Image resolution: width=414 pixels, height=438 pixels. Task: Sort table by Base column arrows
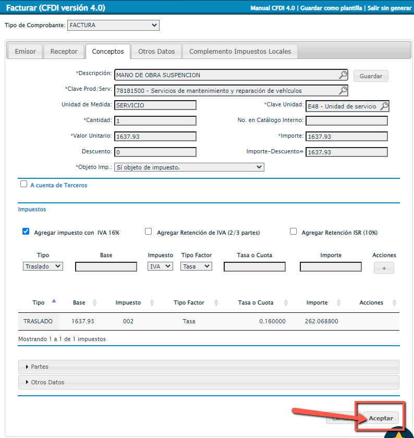click(94, 302)
